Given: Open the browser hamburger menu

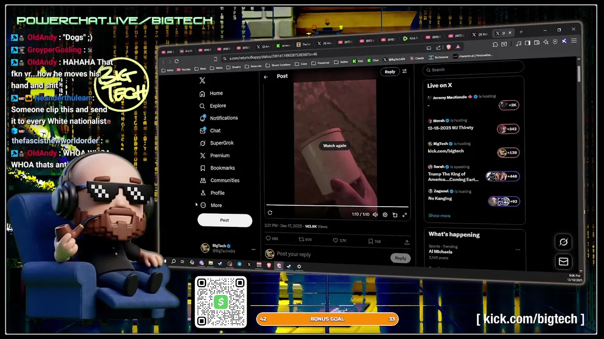Looking at the screenshot, I should (573, 41).
